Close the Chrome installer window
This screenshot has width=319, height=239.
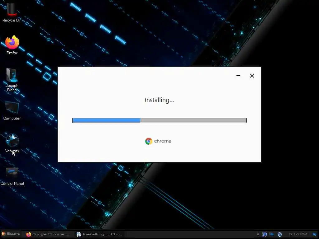(252, 76)
